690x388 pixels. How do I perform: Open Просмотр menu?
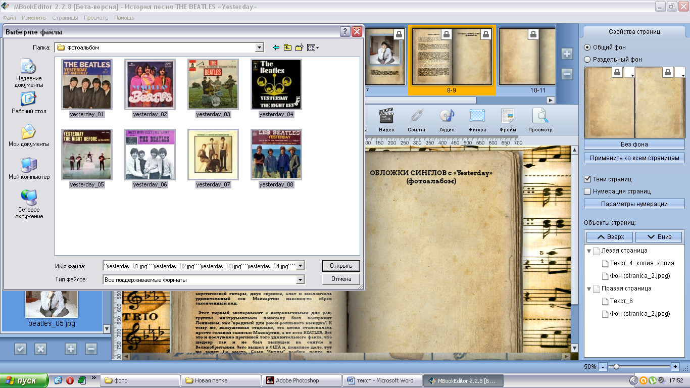pos(96,18)
